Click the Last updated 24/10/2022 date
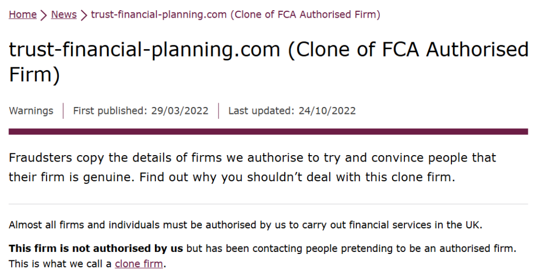The width and height of the screenshot is (547, 277). click(x=292, y=111)
